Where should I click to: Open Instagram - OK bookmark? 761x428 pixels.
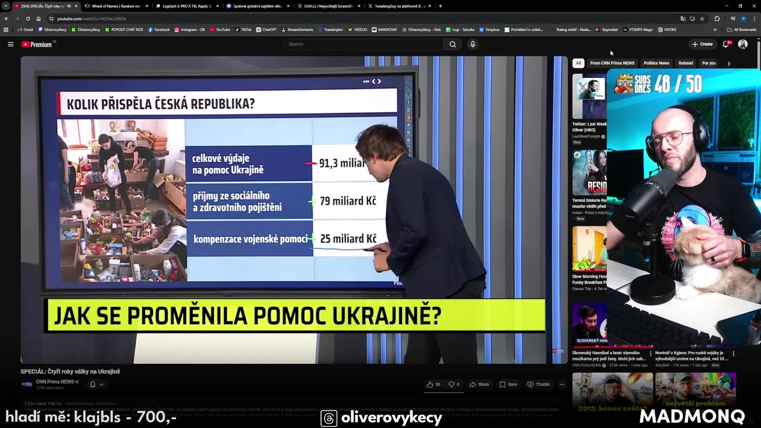pos(190,30)
